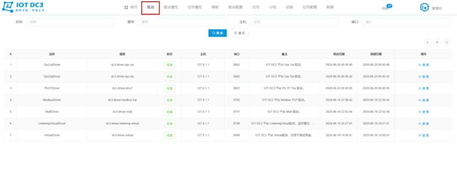457x191 pixels.
Task: Click the MqttDriver name cell
Action: [x=52, y=112]
